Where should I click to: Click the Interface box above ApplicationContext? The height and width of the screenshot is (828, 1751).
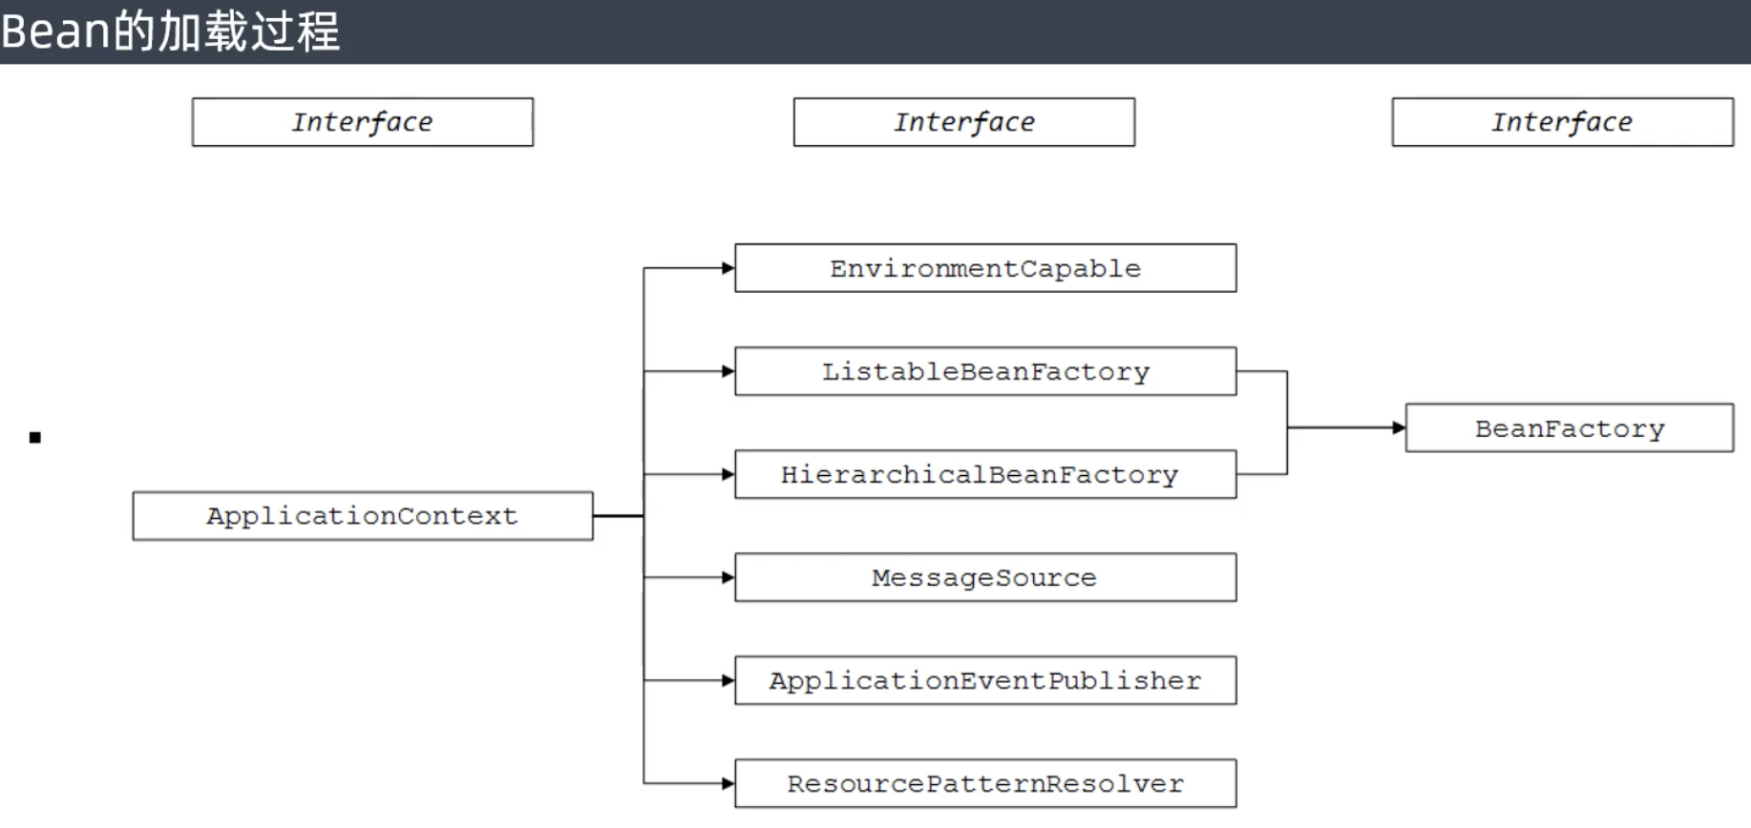click(363, 122)
